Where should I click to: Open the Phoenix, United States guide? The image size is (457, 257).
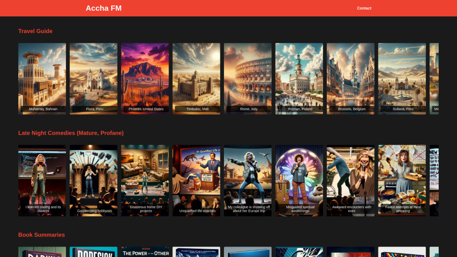(x=145, y=79)
